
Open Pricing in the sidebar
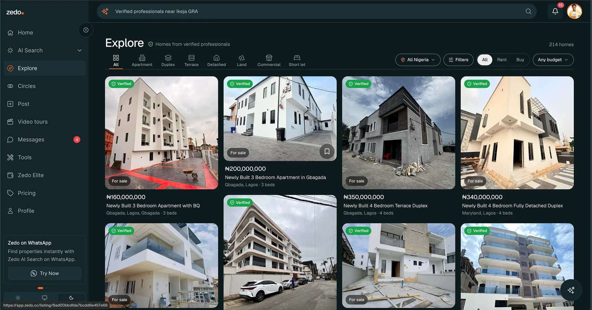coord(45,193)
